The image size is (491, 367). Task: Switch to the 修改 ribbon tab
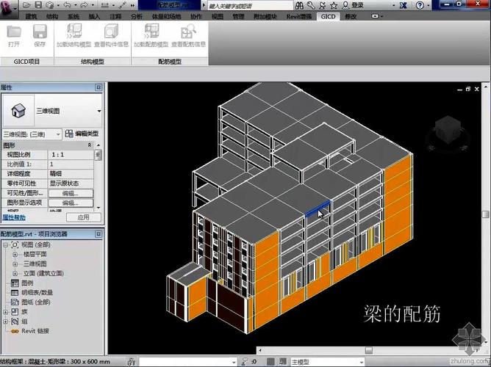[x=351, y=15]
